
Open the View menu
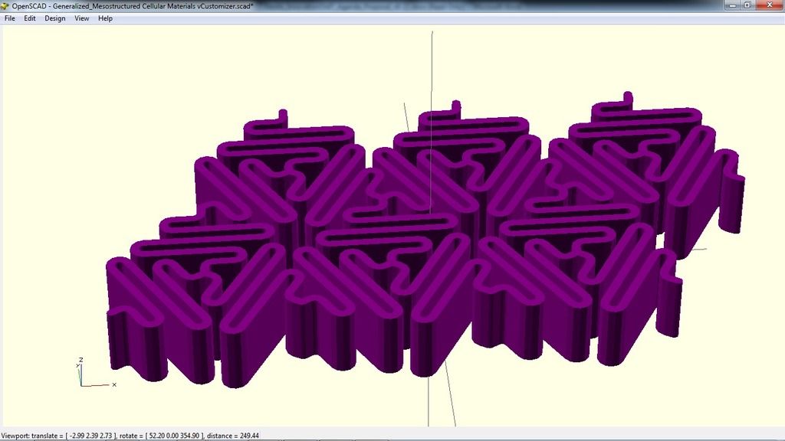pyautogui.click(x=81, y=18)
